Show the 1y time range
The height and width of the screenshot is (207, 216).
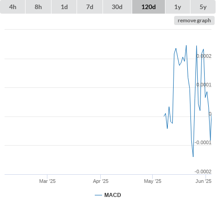coord(178,7)
